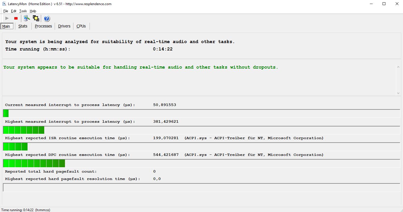This screenshot has height=212, width=403.
Task: Click the LatencyMon app icon in title bar
Action: click(x=4, y=4)
